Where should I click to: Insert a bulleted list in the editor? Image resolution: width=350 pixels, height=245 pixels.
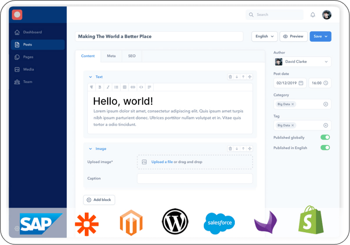[x=116, y=87]
